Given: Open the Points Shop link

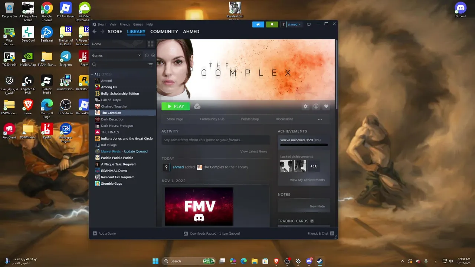Looking at the screenshot, I should (x=250, y=119).
